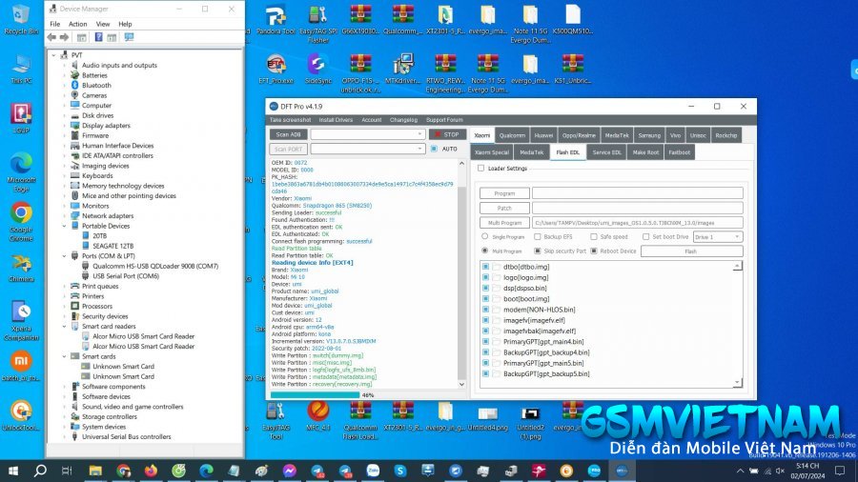858x482 pixels.
Task: Toggle Skip security Part checkbox
Action: pyautogui.click(x=538, y=251)
